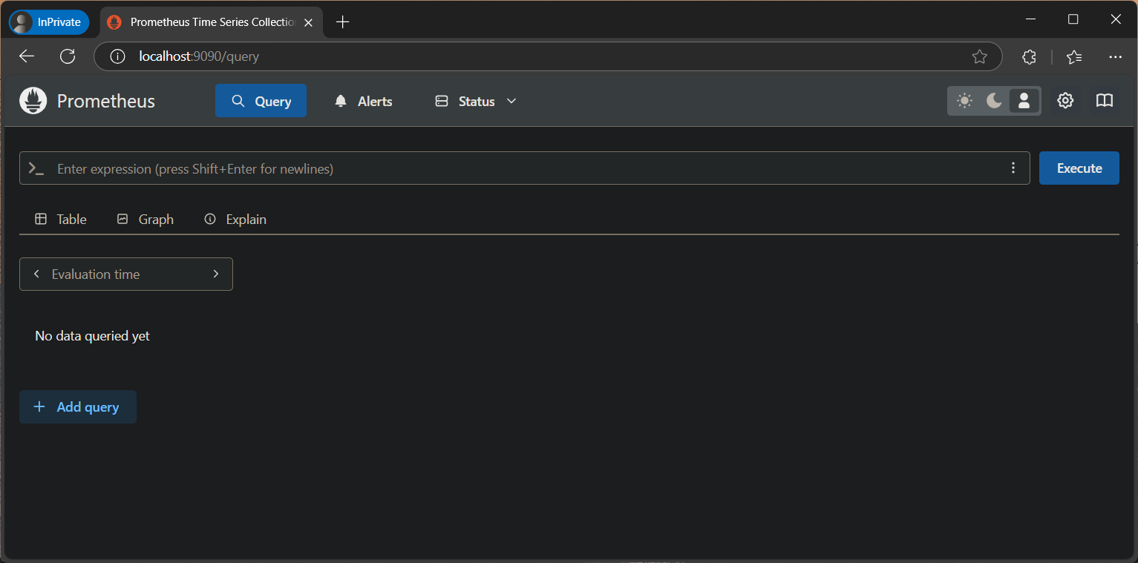Image resolution: width=1138 pixels, height=563 pixels.
Task: Expand the Status dropdown menu
Action: (x=476, y=101)
